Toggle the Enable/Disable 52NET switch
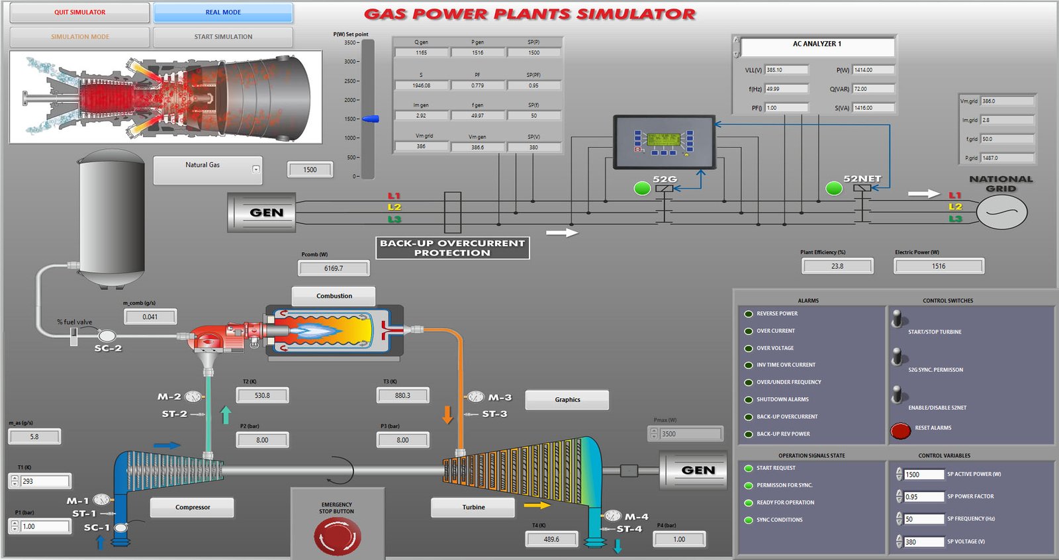The height and width of the screenshot is (560, 1059). (x=898, y=395)
